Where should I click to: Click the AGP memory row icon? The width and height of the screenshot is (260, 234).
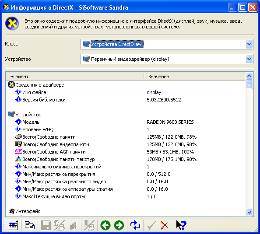(x=18, y=152)
